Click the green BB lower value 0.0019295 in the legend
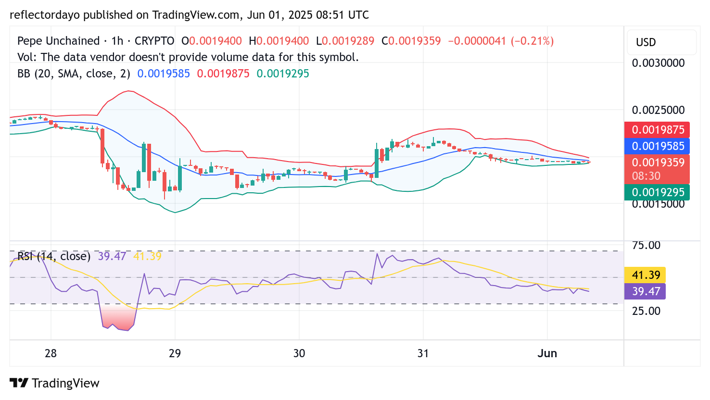710x400 pixels. point(283,74)
